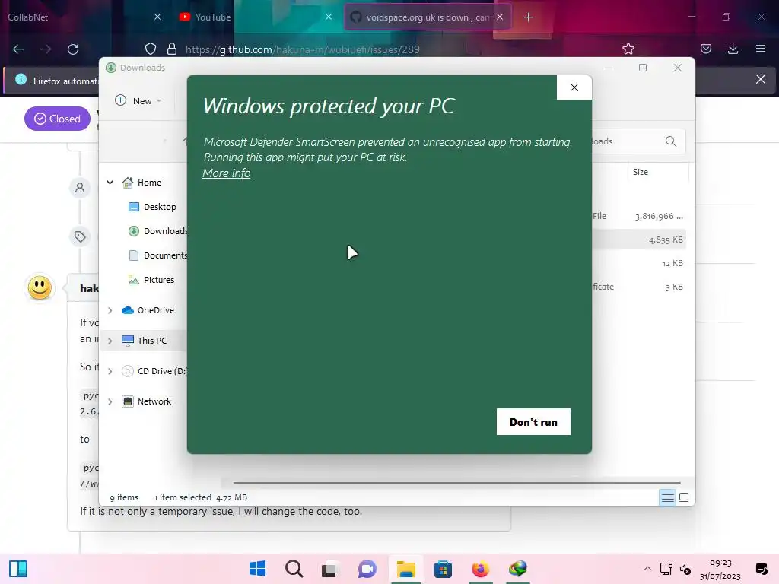Screen dimensions: 779x584
Task: Switch to Firefox on the taskbar
Action: click(x=480, y=569)
